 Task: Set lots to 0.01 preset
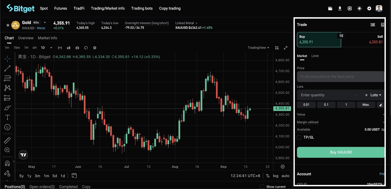pyautogui.click(x=306, y=105)
